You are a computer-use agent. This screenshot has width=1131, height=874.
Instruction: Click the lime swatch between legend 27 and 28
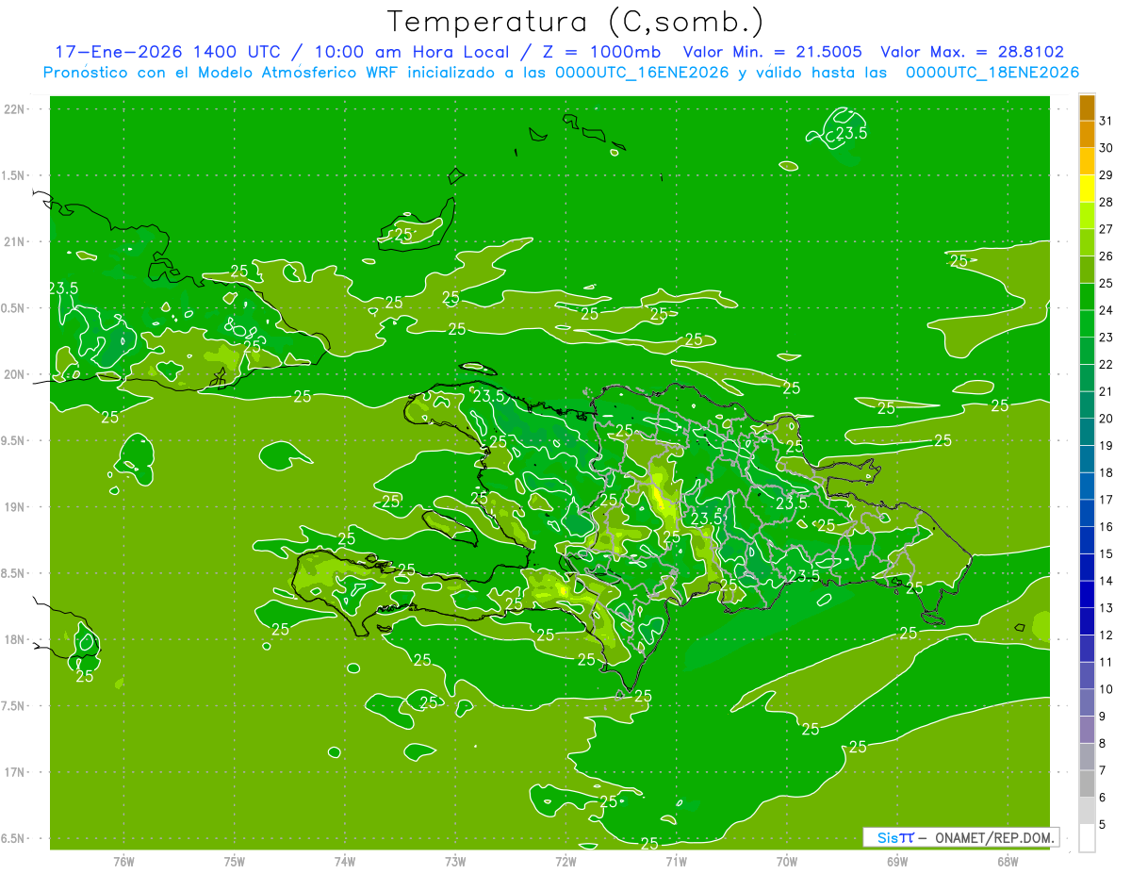(1087, 215)
